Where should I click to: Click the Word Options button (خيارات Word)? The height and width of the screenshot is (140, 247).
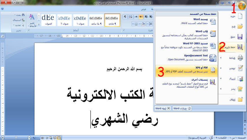tap(182, 108)
